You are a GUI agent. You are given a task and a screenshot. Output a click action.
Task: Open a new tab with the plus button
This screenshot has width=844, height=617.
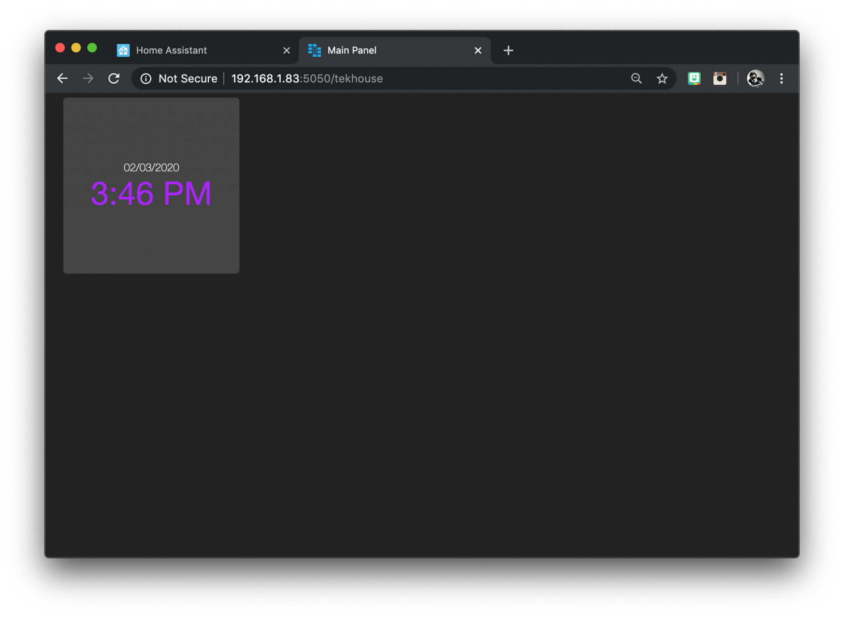coord(508,50)
